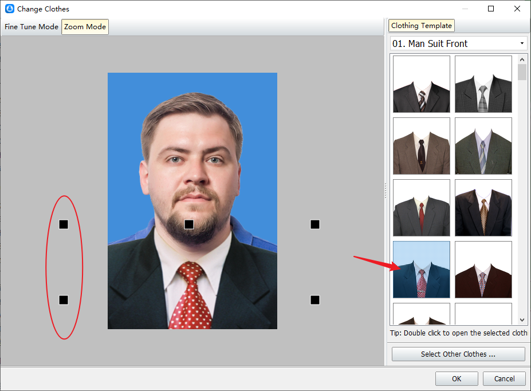Click the lower-right black resize handle

pos(315,300)
